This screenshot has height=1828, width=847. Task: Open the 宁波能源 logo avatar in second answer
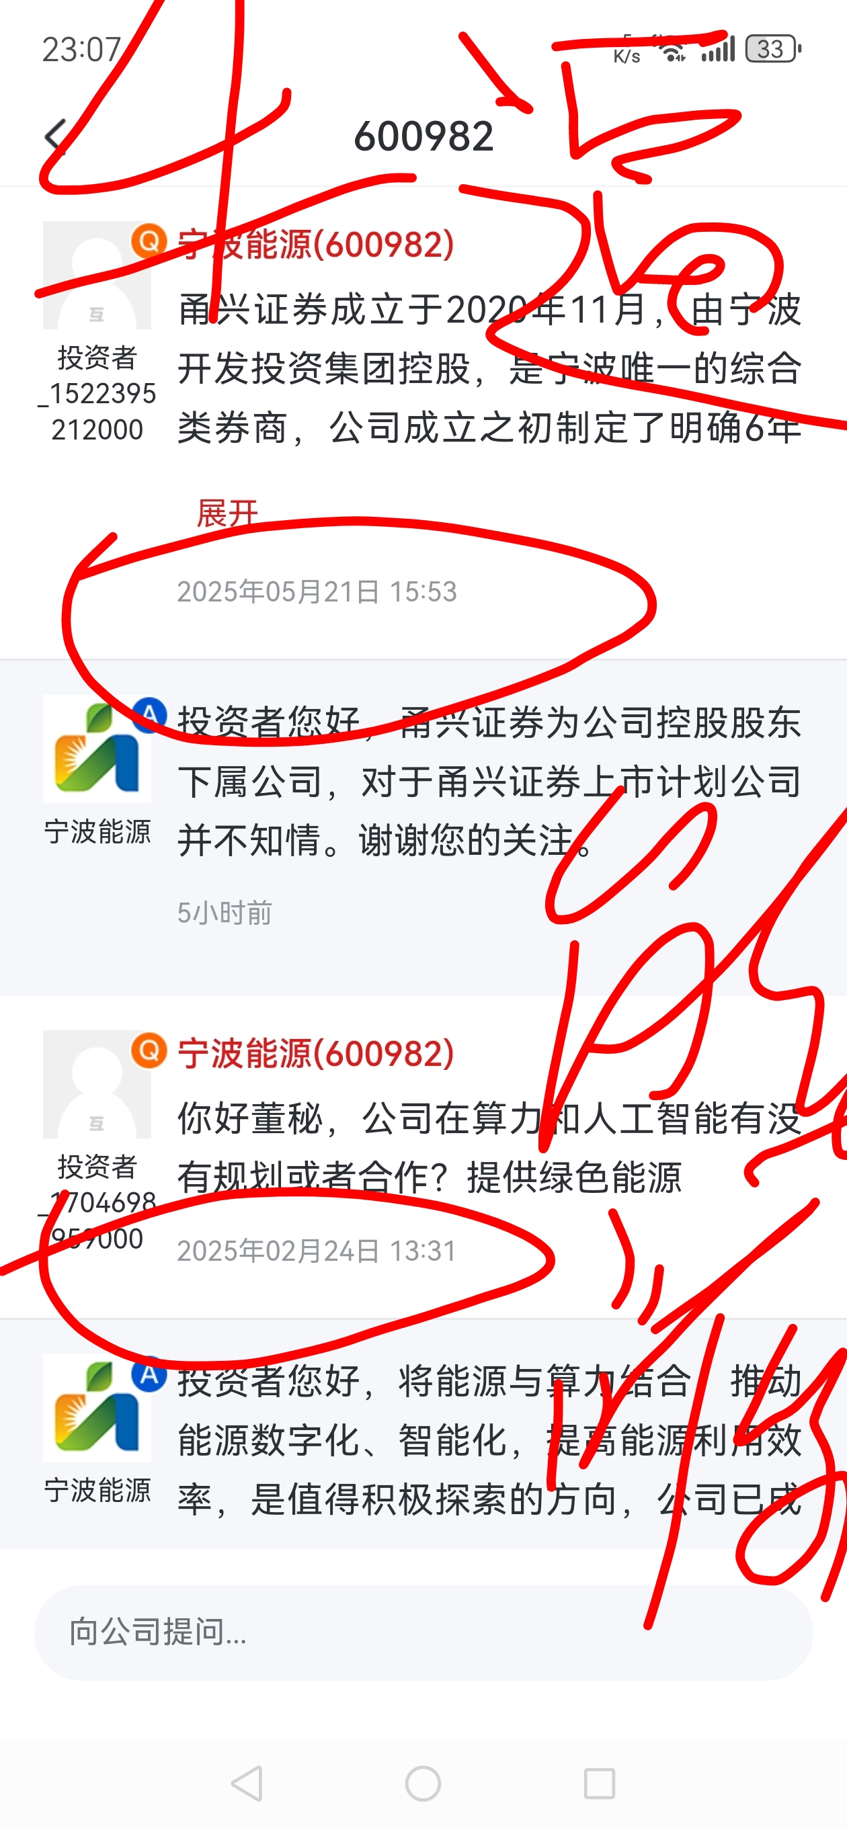tap(97, 1408)
